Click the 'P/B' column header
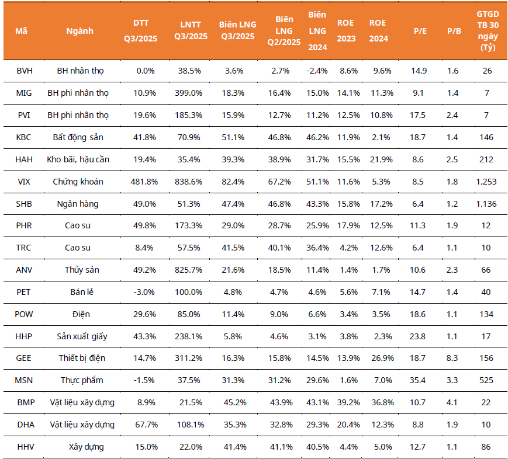This screenshot has width=508, height=459. pos(453,30)
